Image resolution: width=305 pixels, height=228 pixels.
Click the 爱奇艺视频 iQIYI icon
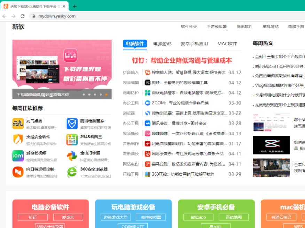point(18,156)
